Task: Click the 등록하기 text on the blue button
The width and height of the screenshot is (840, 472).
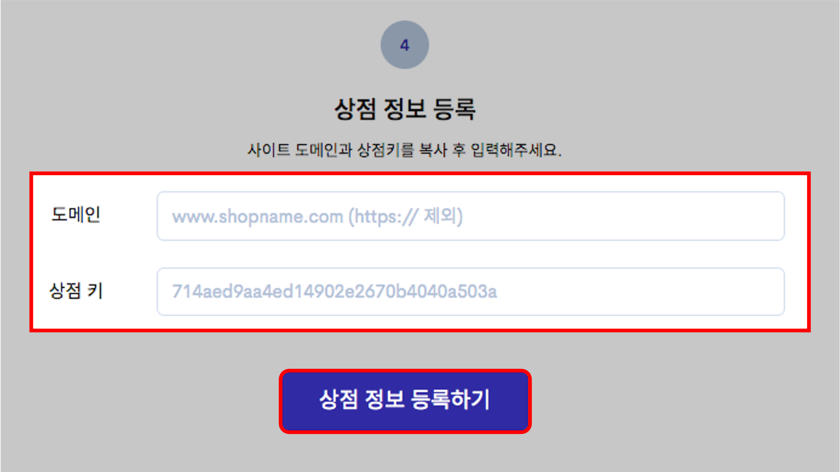Action: [450, 399]
